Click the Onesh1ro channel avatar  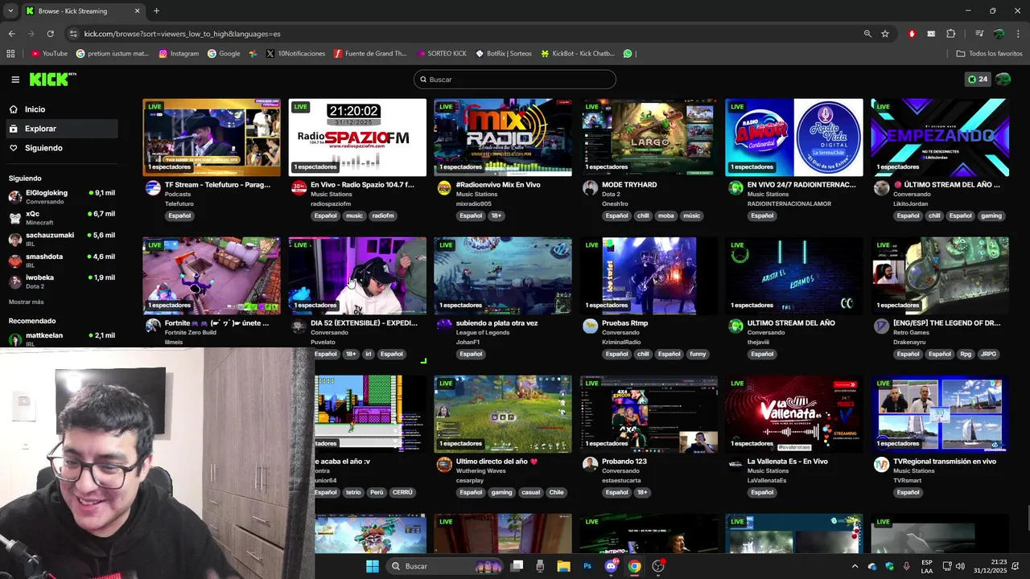coord(590,188)
